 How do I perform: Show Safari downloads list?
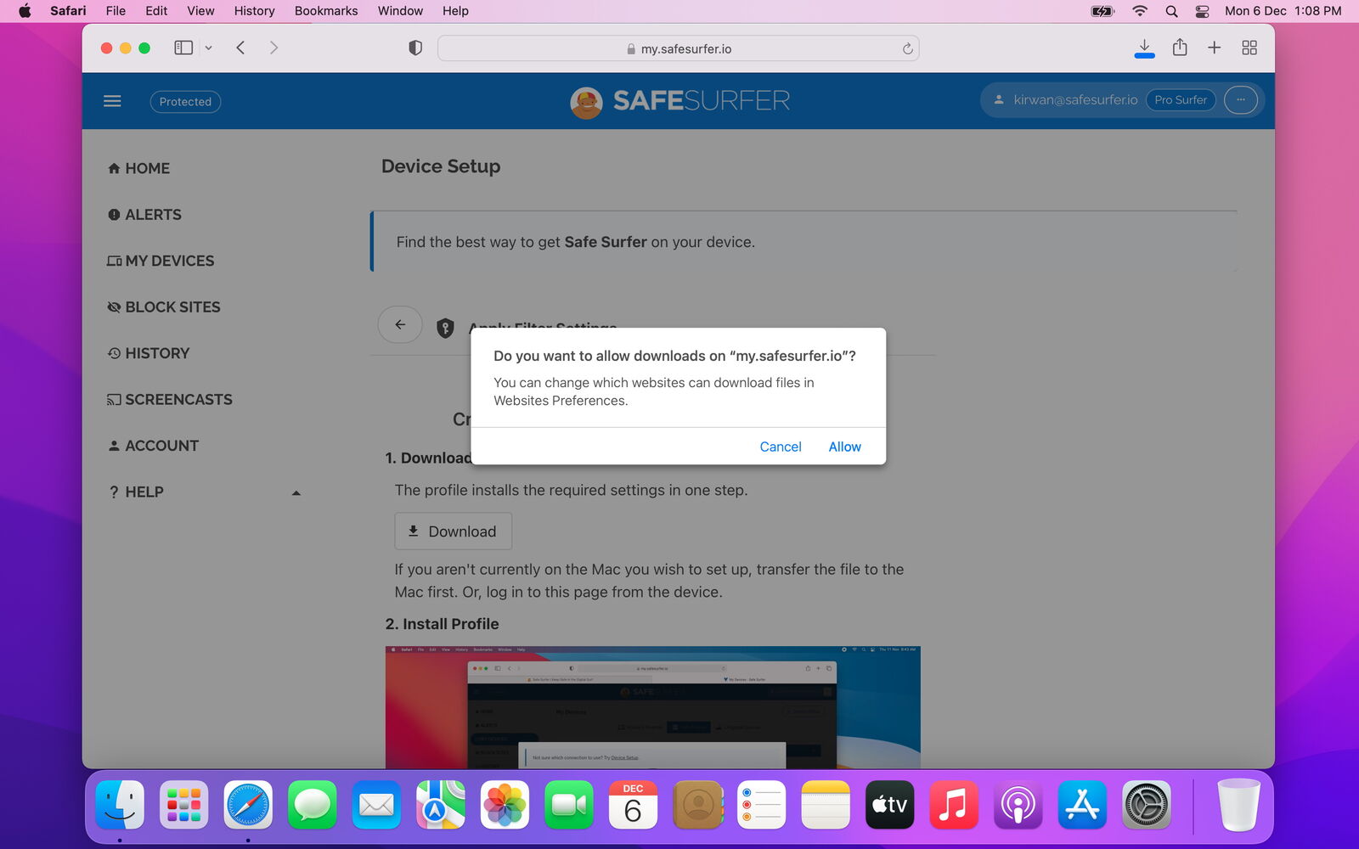[1144, 48]
